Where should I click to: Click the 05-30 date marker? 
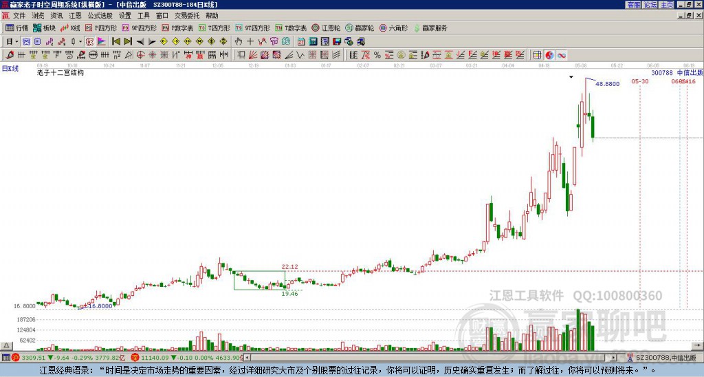(640, 81)
